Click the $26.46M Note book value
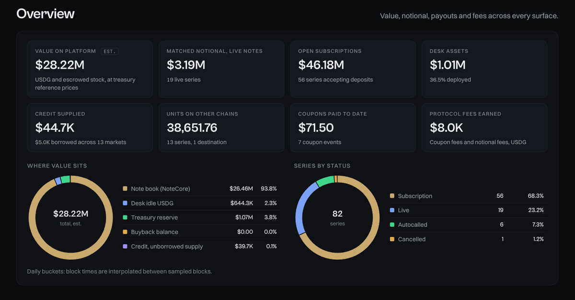Image resolution: width=575 pixels, height=300 pixels. point(241,189)
